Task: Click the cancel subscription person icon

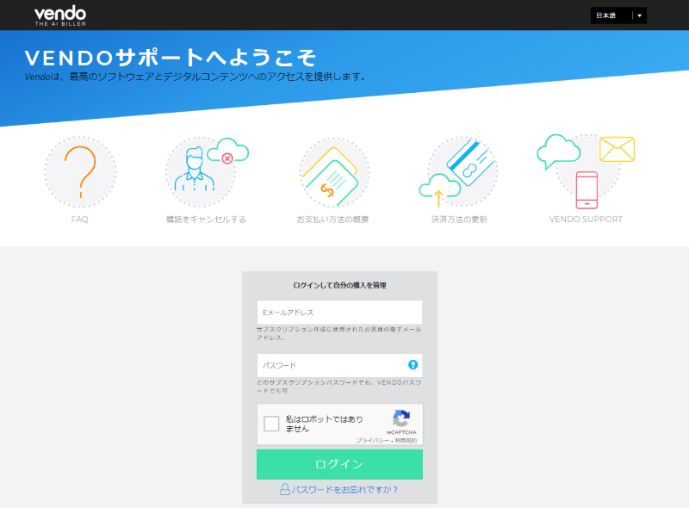Action: 195,169
